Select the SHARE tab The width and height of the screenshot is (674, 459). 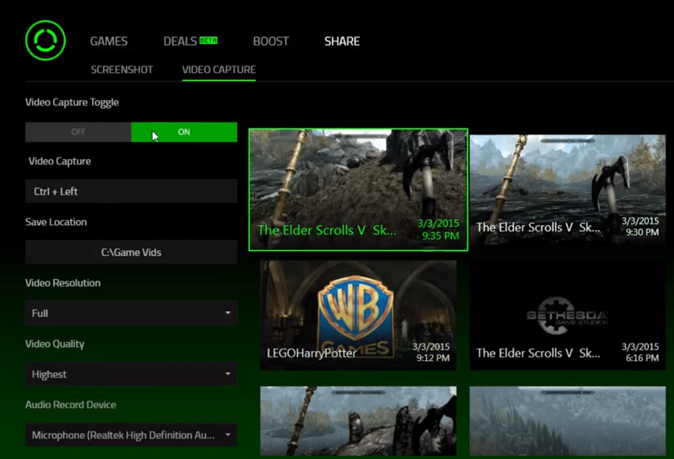(342, 41)
